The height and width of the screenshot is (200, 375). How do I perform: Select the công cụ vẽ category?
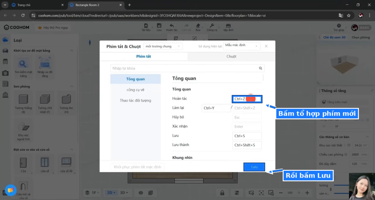click(x=135, y=90)
